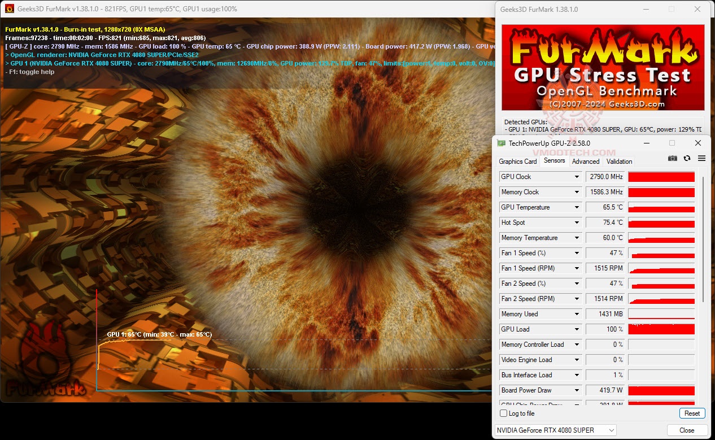Expand the Memory Clock sensor dropdown
Viewport: 715px width, 440px height.
coord(577,192)
